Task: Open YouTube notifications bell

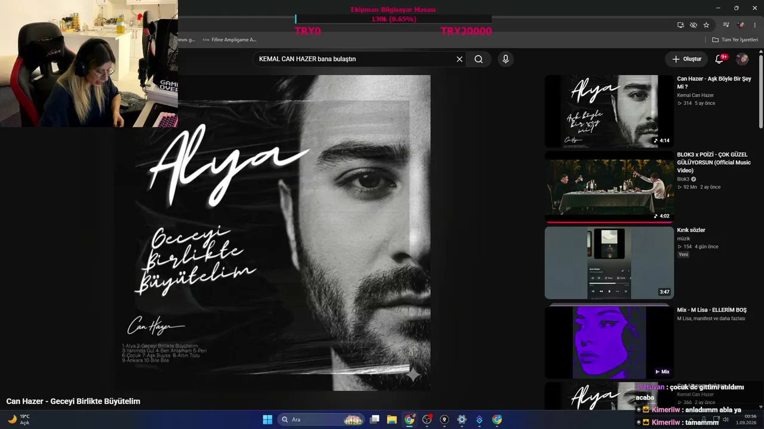Action: [719, 59]
